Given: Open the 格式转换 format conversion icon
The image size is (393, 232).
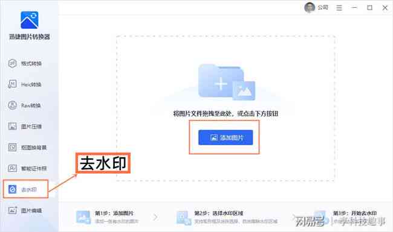Looking at the screenshot, I should (x=12, y=63).
